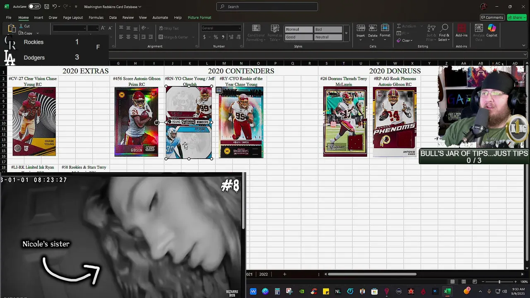Click the horizontal scrollbar thumb
The image size is (530, 298).
pos(373,274)
